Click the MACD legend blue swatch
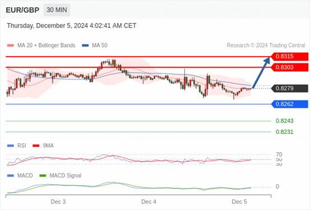This screenshot has height=210, width=310. click(11, 175)
